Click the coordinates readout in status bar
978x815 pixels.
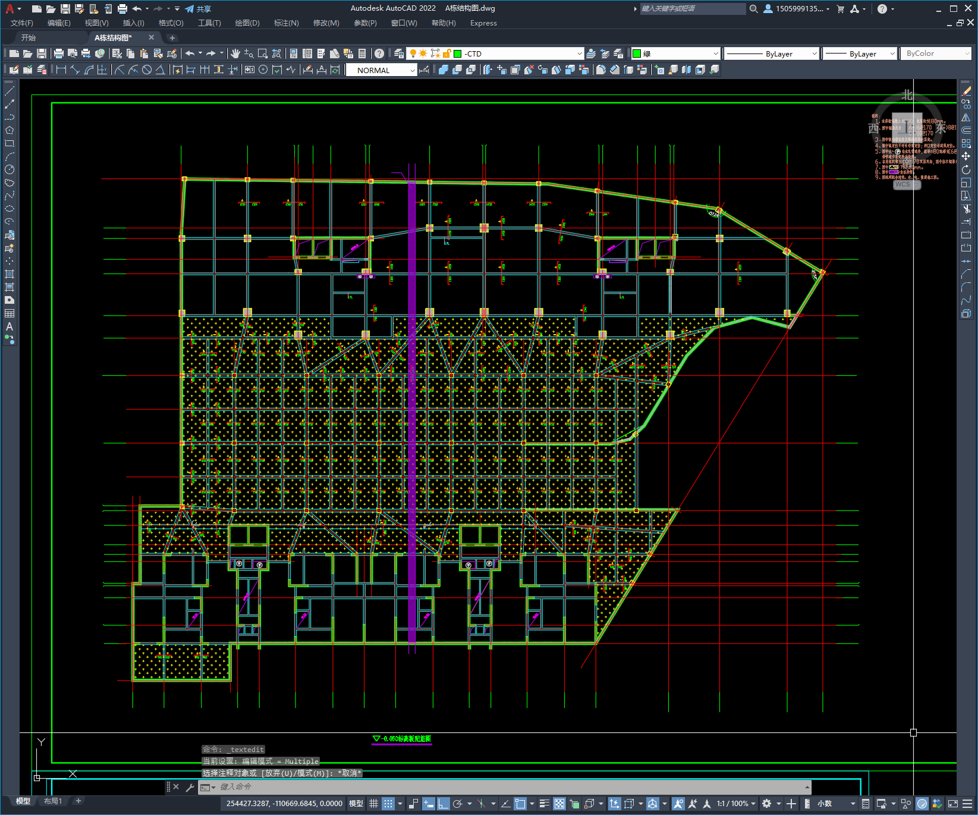[284, 804]
